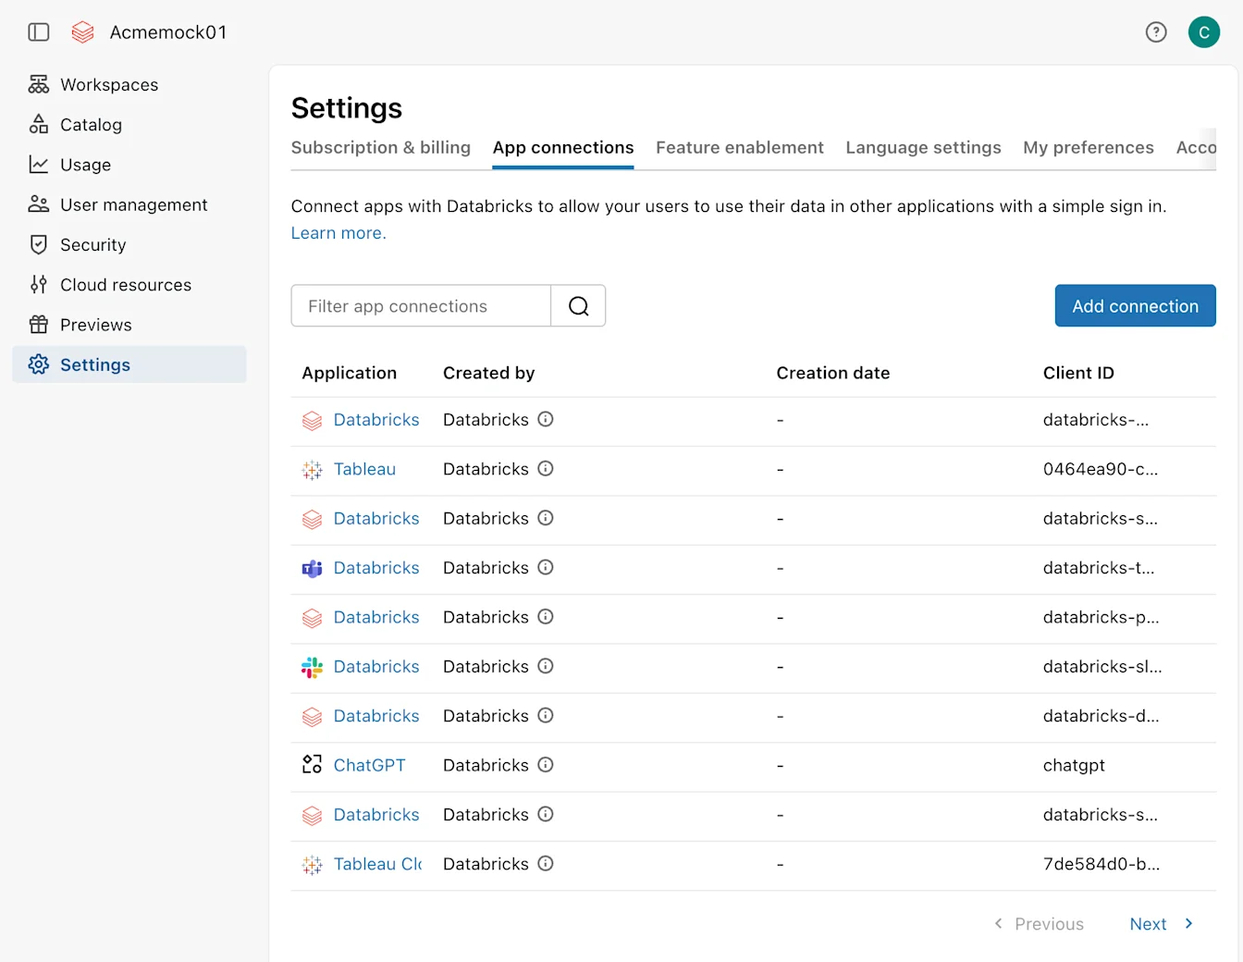Switch to Subscription & billing tab

381,148
